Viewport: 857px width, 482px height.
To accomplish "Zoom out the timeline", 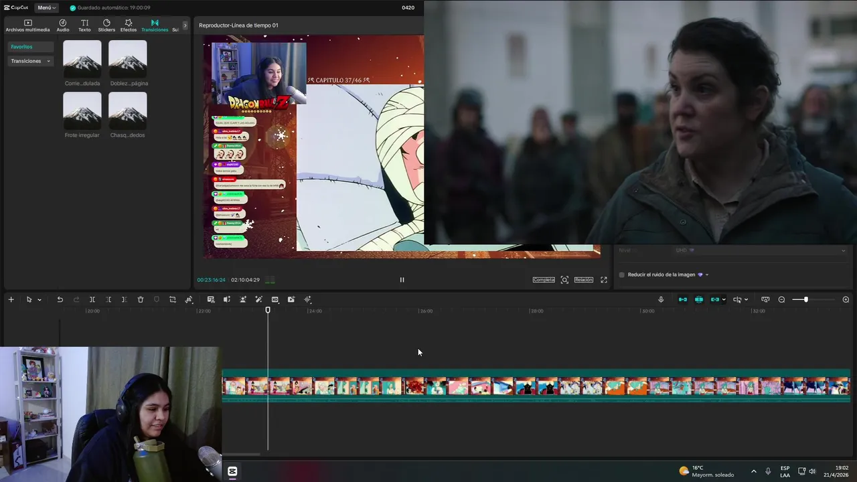I will pyautogui.click(x=781, y=299).
